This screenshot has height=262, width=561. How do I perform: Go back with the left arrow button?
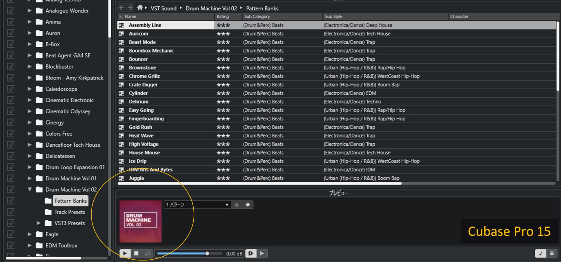[x=121, y=8]
